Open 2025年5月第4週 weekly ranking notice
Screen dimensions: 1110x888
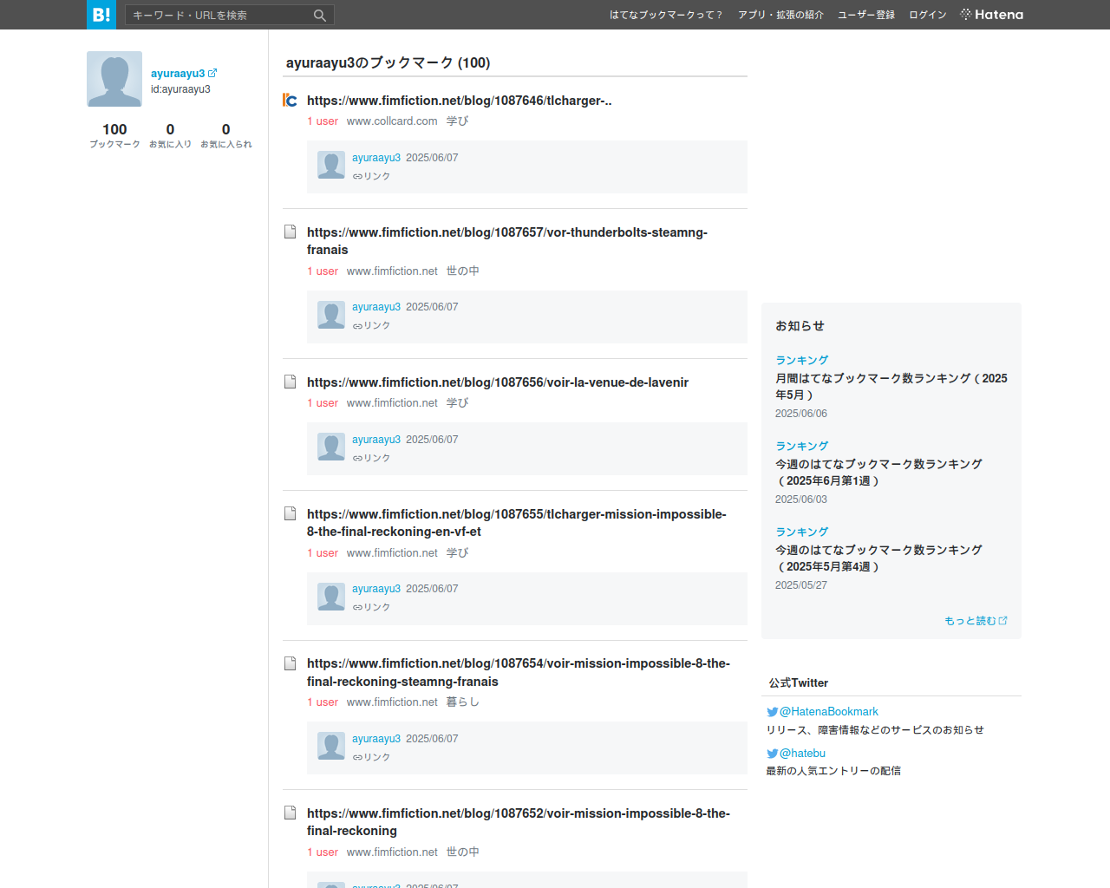click(x=879, y=558)
